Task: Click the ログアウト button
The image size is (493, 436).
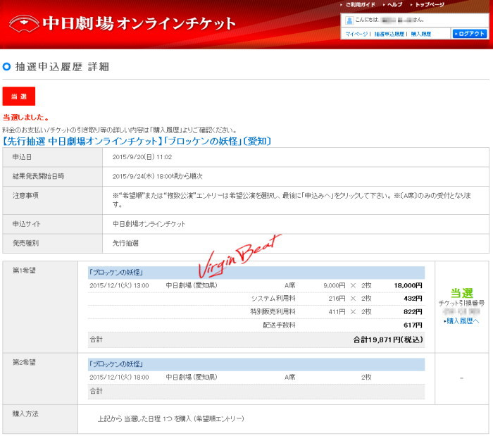Action: [470, 34]
